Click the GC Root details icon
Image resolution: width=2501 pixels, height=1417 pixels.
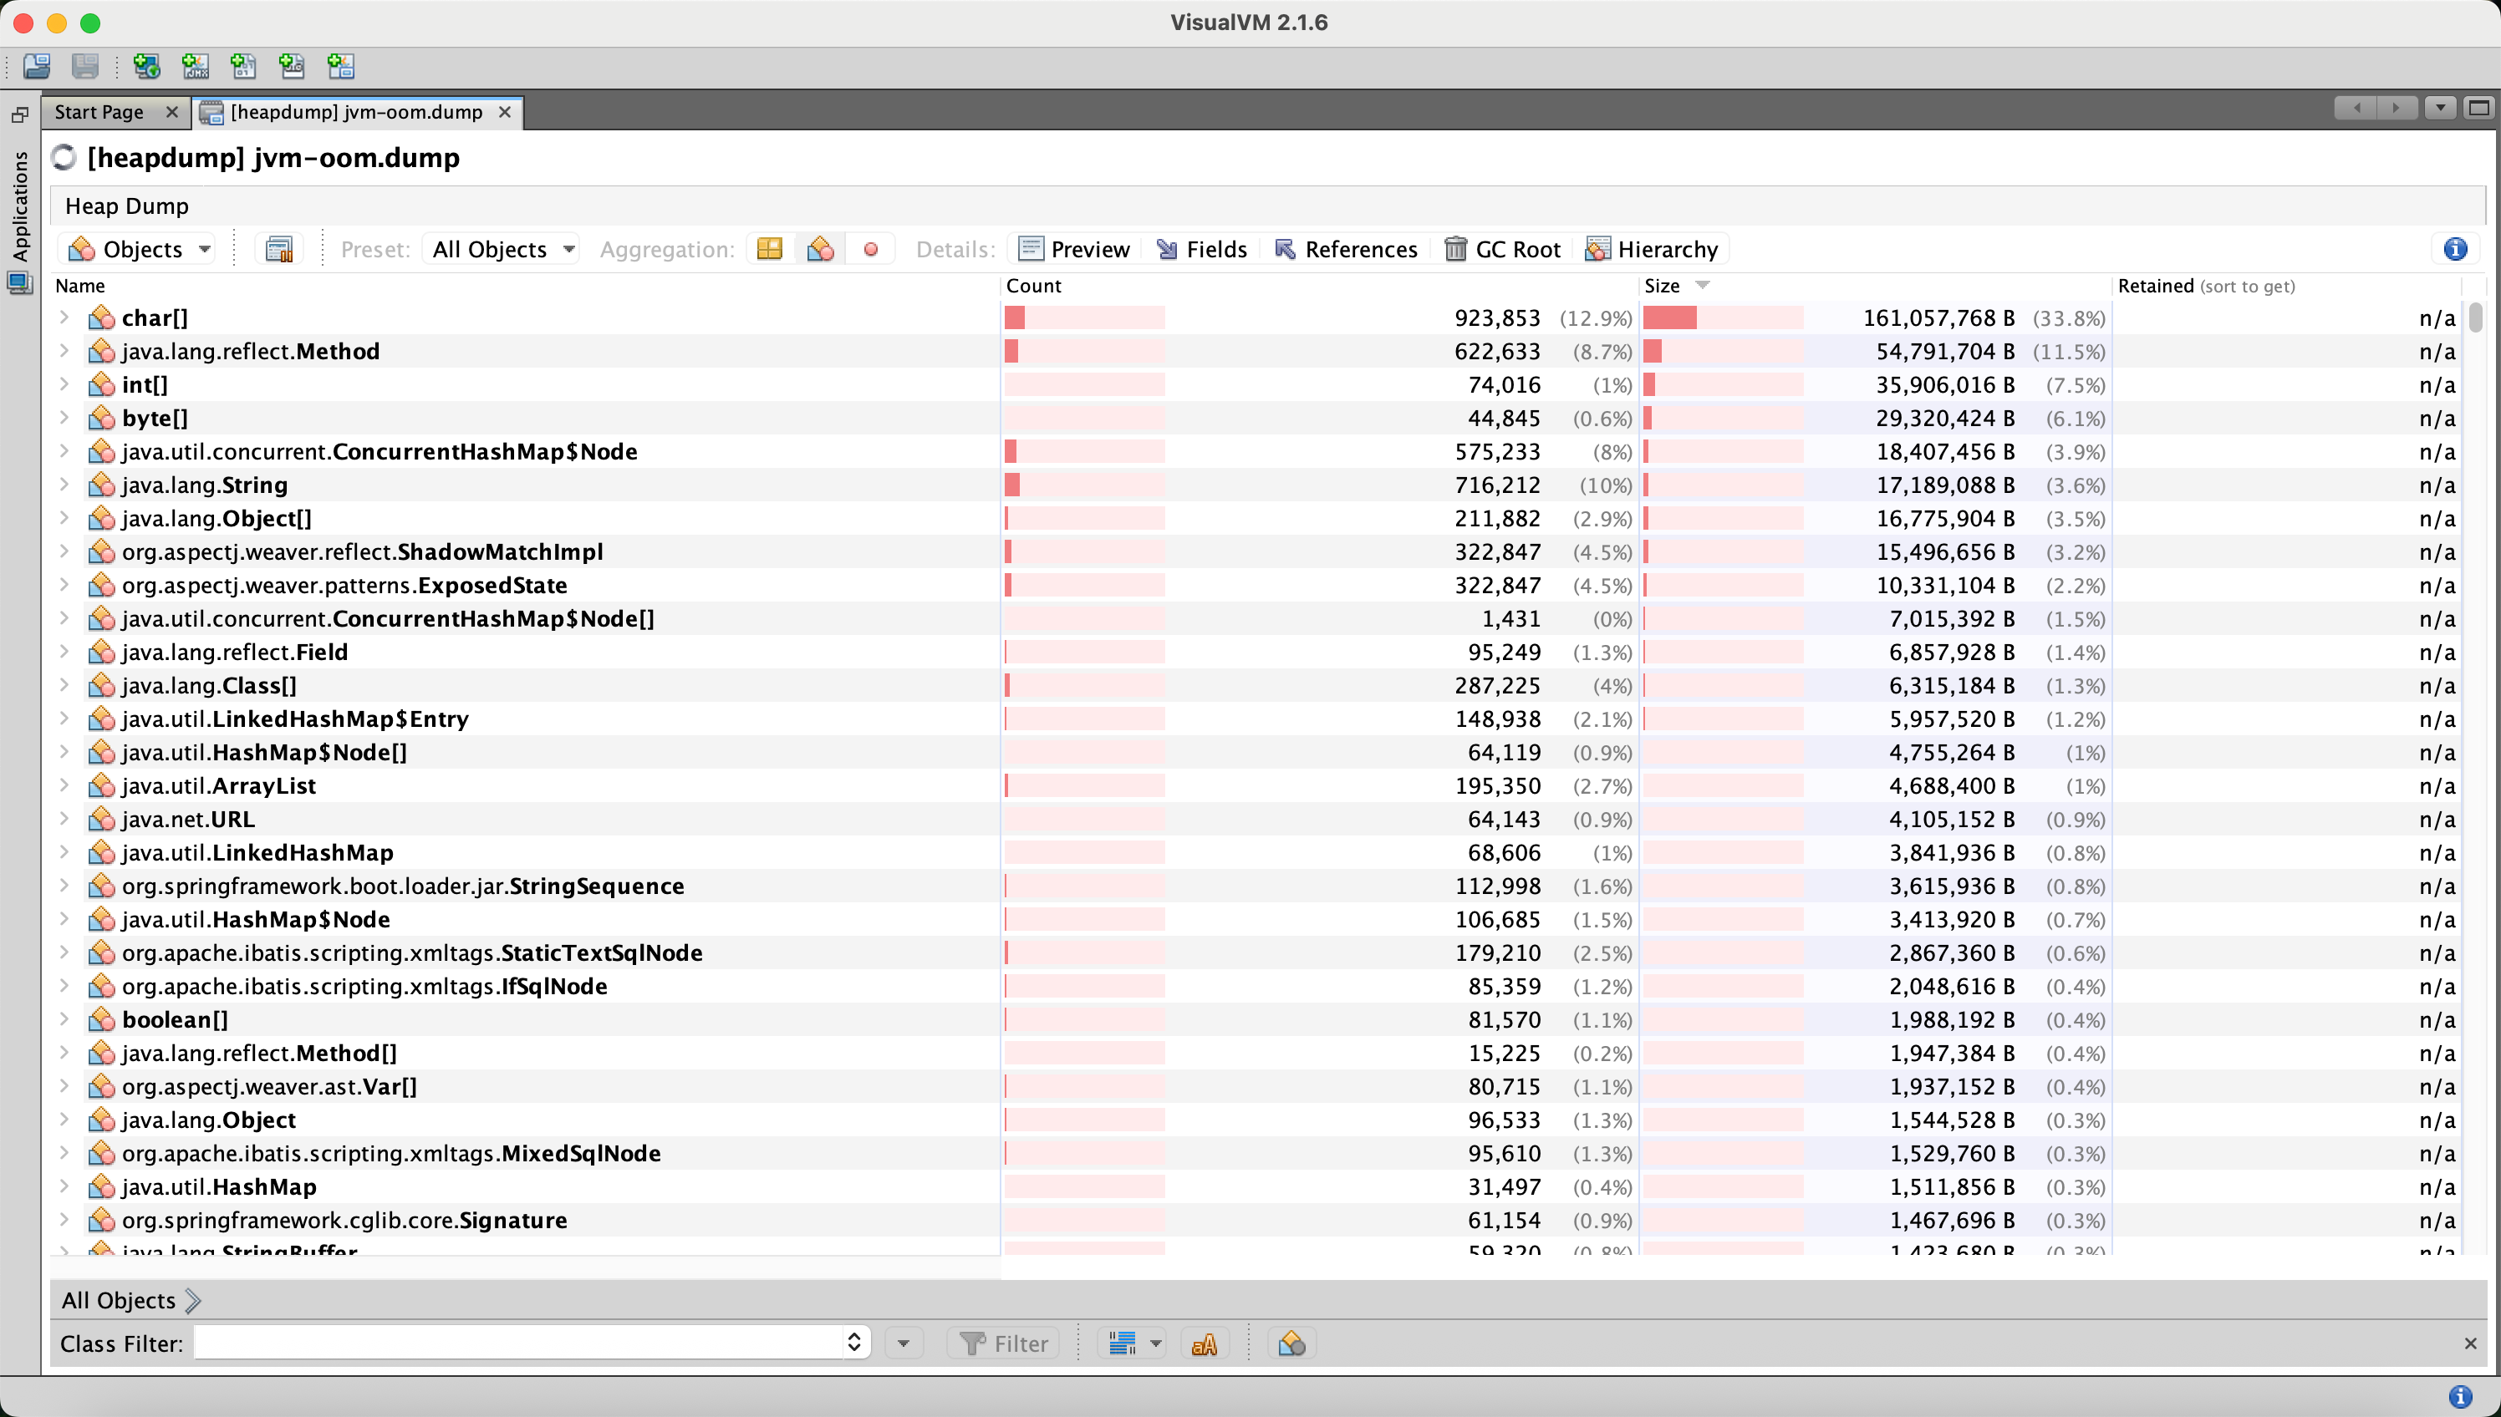pos(1502,249)
